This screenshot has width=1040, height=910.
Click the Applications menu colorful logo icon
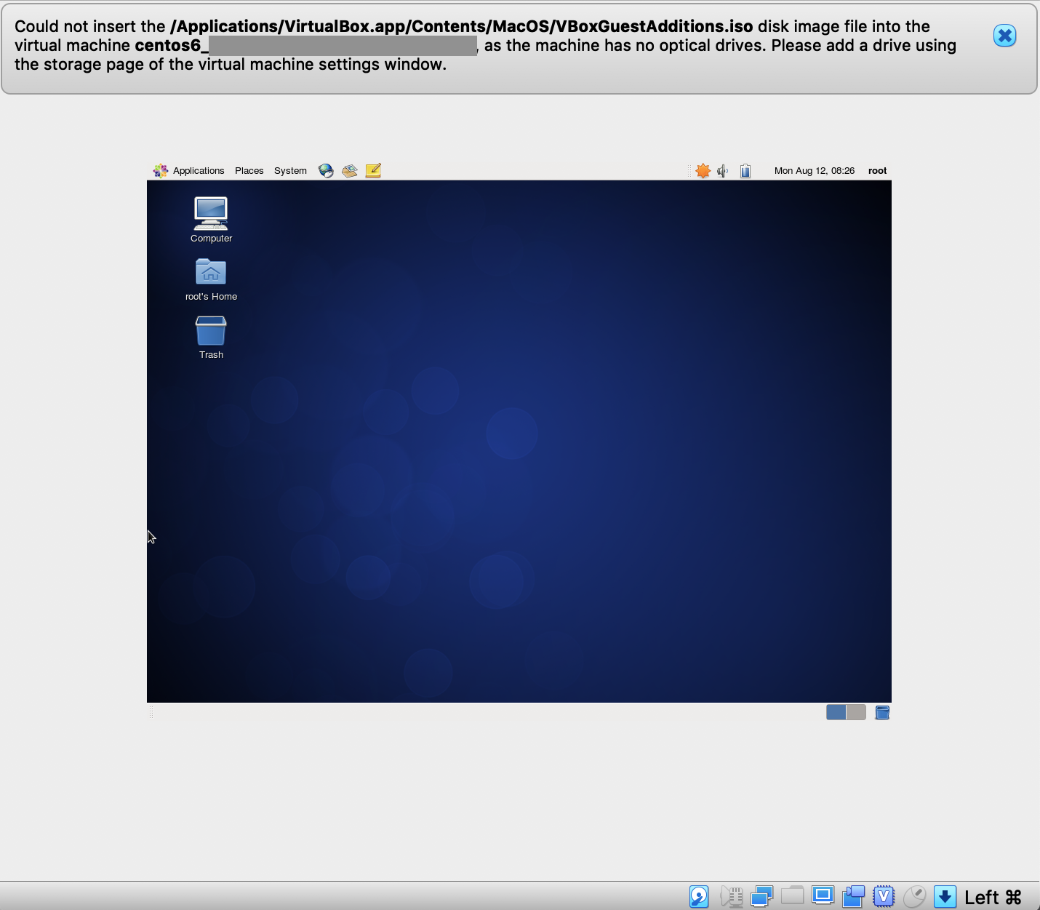[161, 171]
